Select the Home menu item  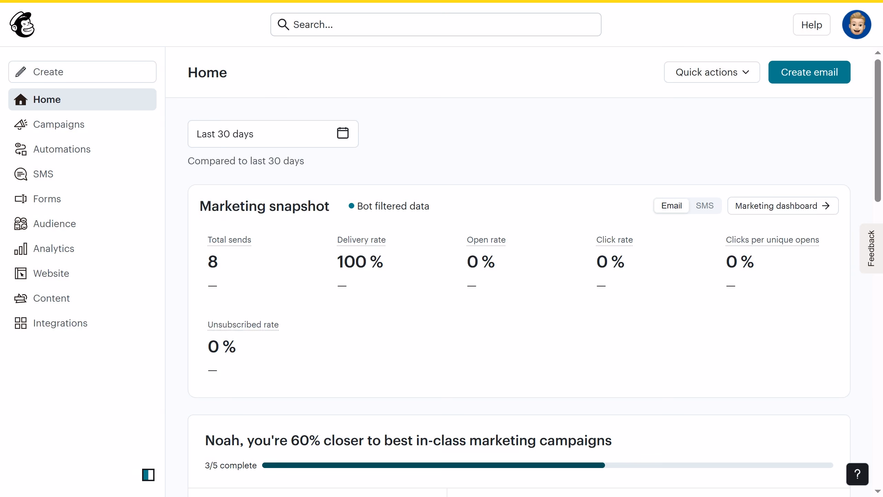coord(82,99)
